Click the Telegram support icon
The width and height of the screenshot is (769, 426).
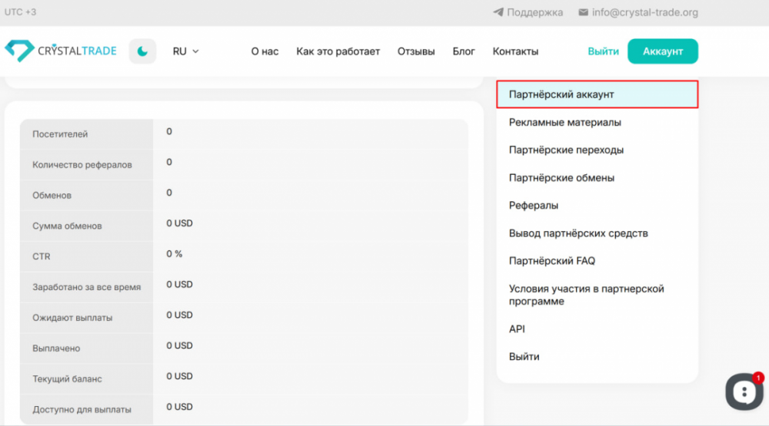point(498,12)
